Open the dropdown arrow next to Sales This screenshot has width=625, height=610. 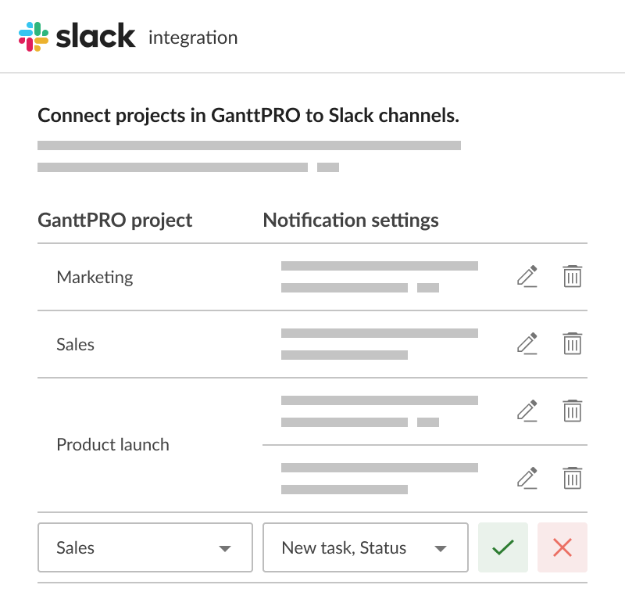coord(227,547)
